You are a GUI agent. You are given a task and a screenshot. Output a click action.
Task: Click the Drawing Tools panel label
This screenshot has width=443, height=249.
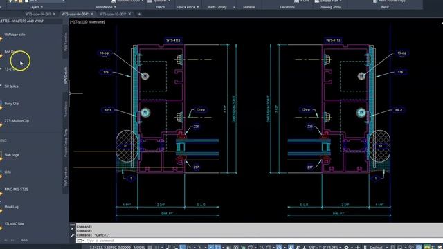[329, 7]
